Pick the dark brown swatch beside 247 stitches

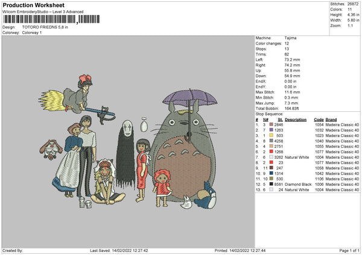(x=271, y=168)
